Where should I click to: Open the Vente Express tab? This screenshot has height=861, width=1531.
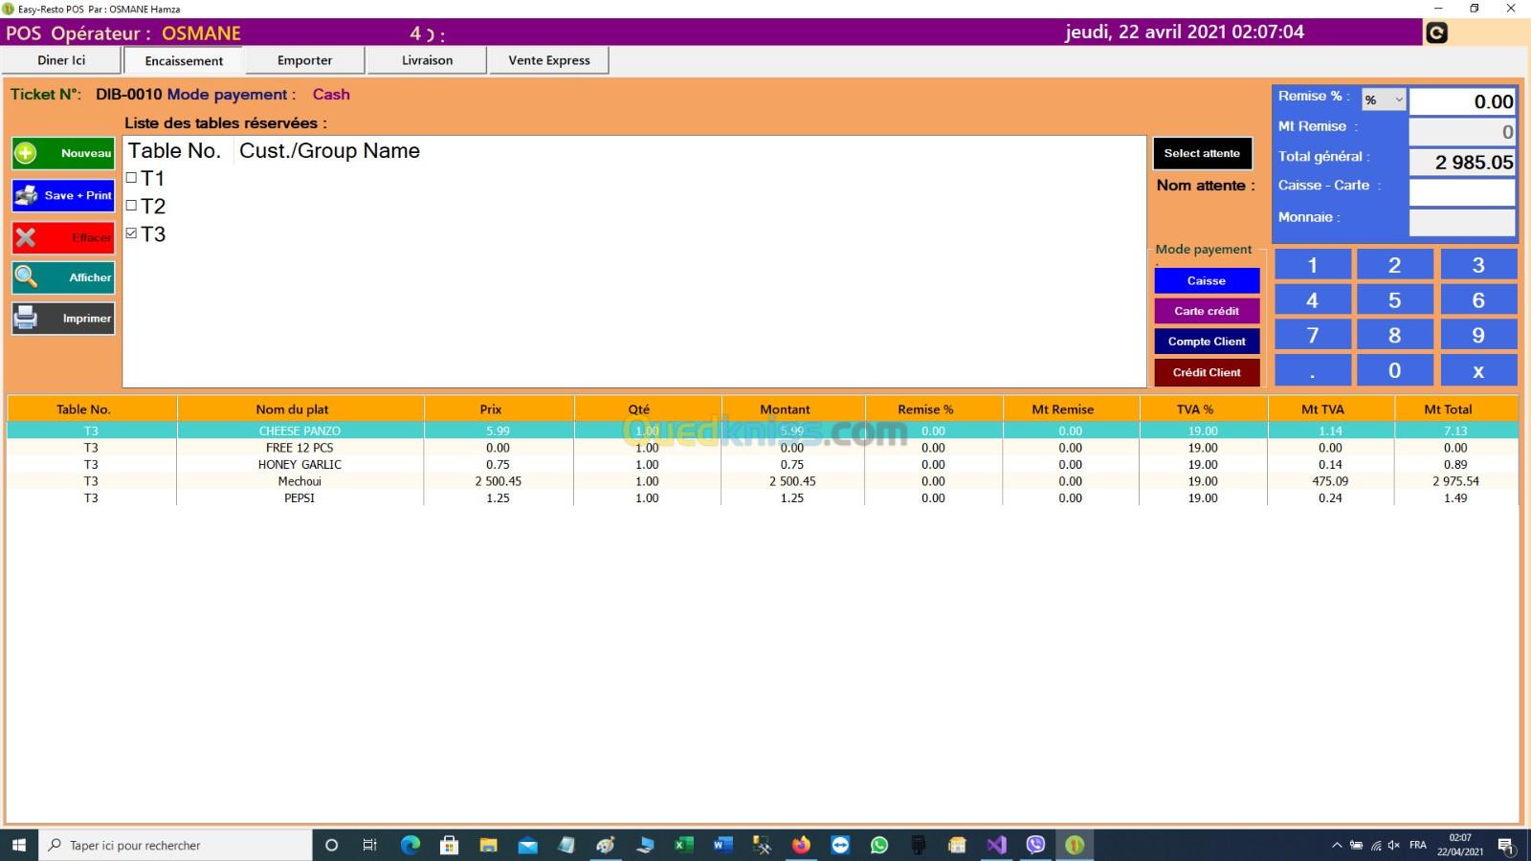point(548,60)
